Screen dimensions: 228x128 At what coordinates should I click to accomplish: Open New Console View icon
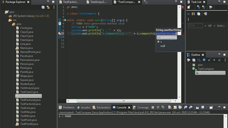click(x=211, y=107)
